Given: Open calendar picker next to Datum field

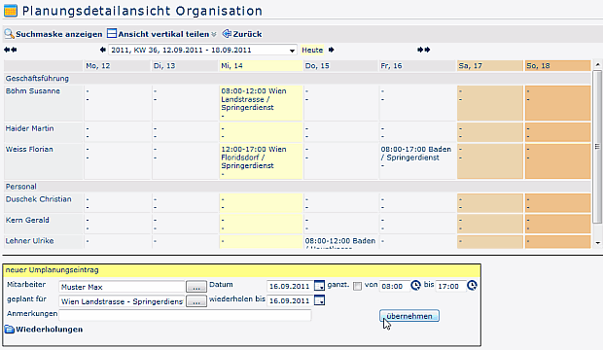Looking at the screenshot, I should pyautogui.click(x=320, y=286).
